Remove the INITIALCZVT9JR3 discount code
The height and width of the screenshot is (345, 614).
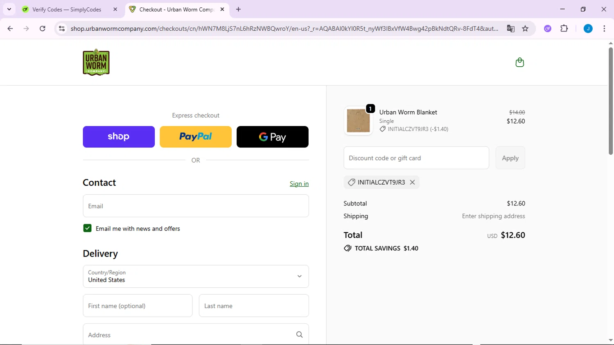[413, 183]
